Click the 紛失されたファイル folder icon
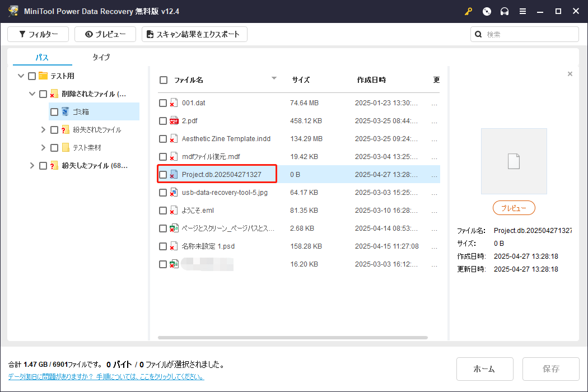The width and height of the screenshot is (588, 392). [66, 129]
